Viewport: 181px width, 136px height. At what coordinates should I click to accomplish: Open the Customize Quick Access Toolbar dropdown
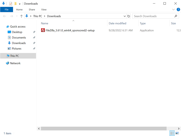click(20, 4)
